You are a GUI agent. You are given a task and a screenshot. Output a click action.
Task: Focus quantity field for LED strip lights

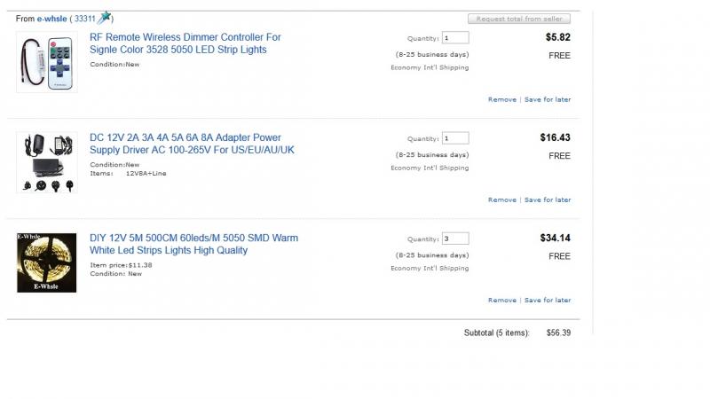pos(455,239)
